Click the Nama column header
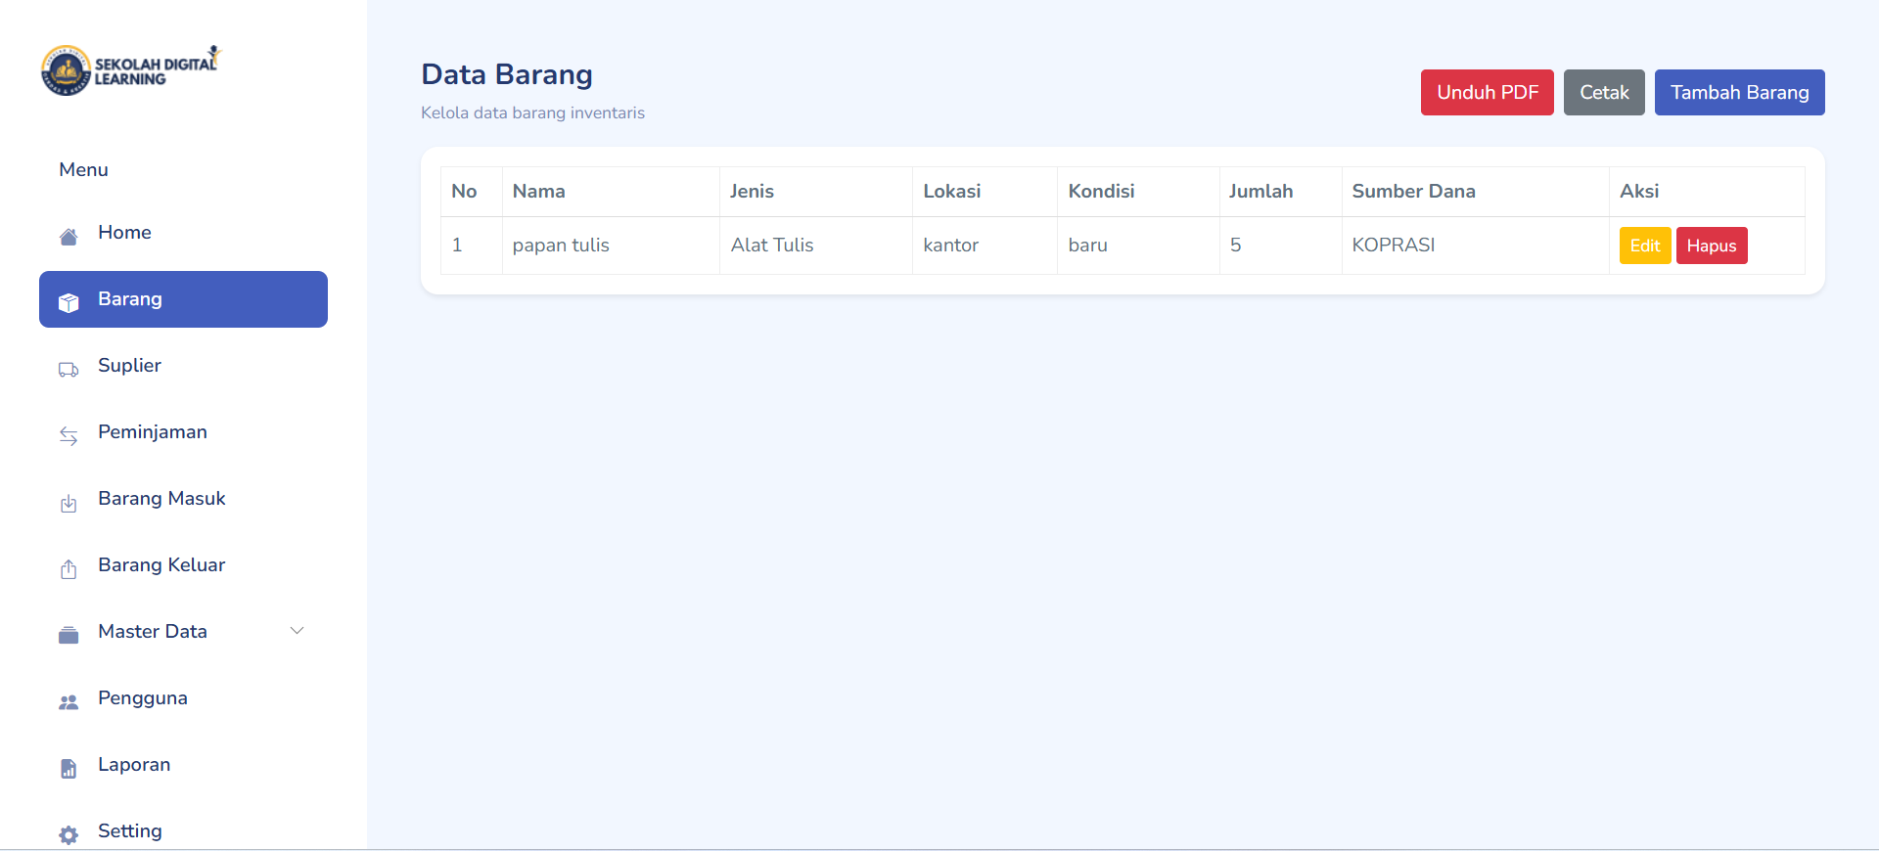This screenshot has height=851, width=1879. (x=539, y=192)
